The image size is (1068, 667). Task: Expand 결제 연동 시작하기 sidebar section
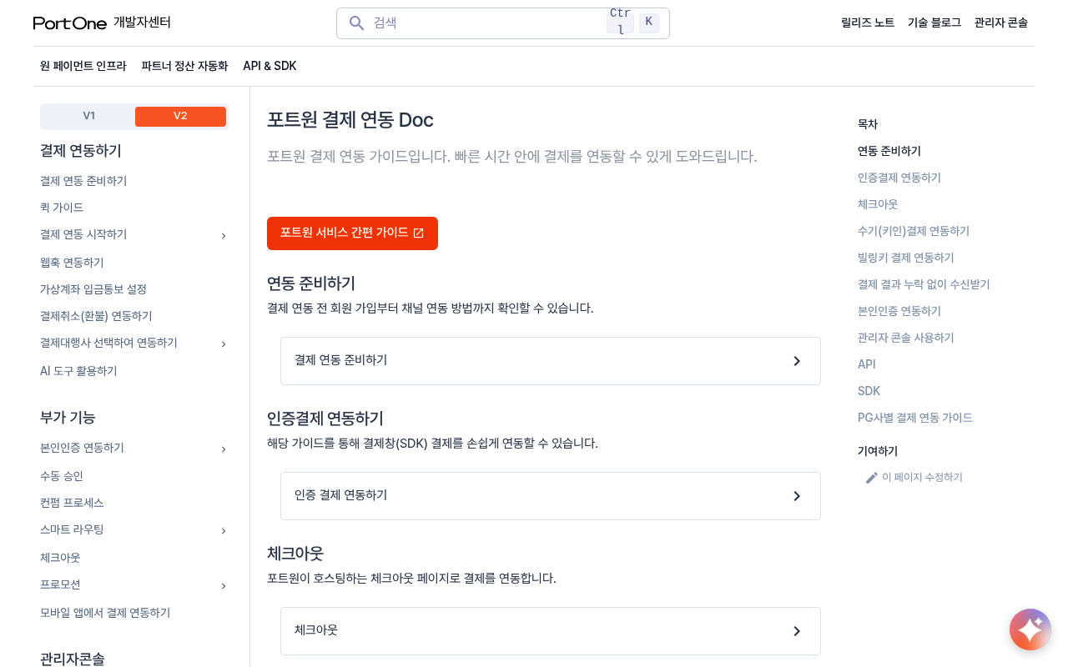click(x=224, y=236)
